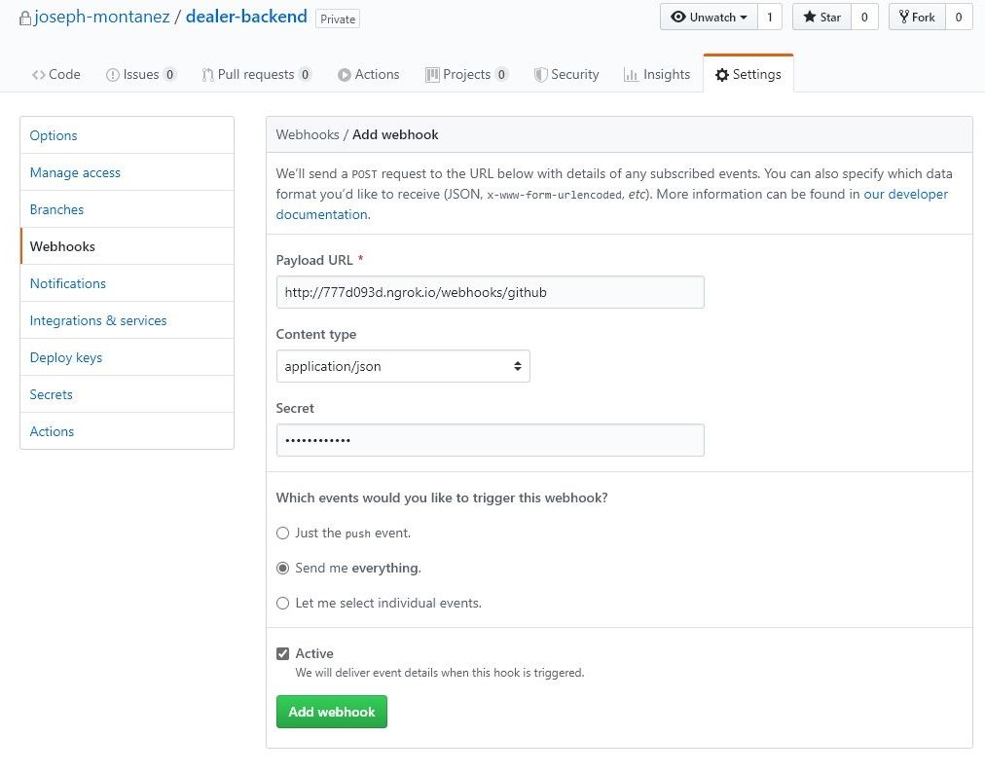Click the private repository lock icon
985x774 pixels.
click(x=25, y=18)
